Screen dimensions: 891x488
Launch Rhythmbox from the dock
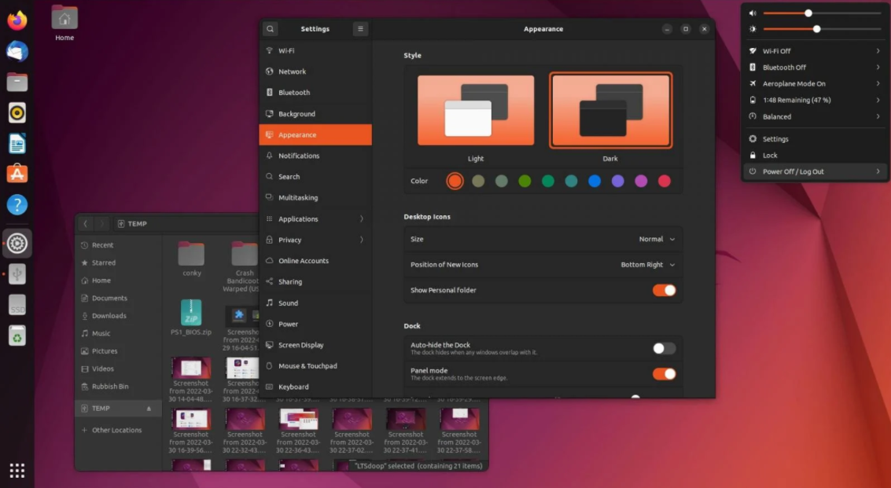tap(17, 113)
